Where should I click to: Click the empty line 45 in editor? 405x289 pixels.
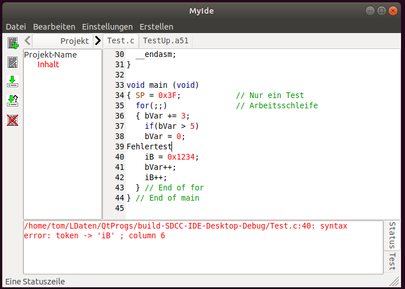click(262, 209)
